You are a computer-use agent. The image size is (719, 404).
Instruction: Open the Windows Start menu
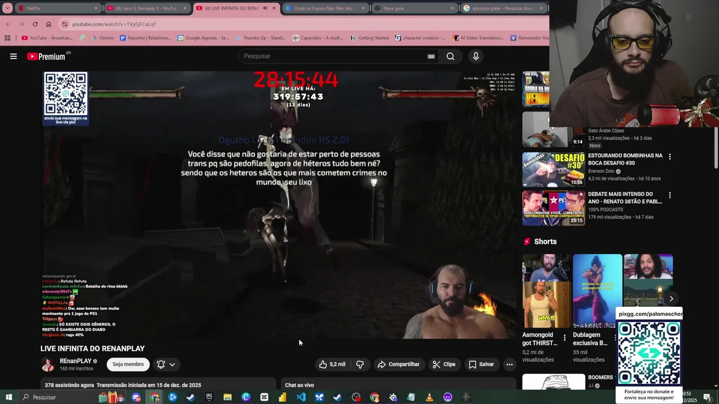click(8, 397)
